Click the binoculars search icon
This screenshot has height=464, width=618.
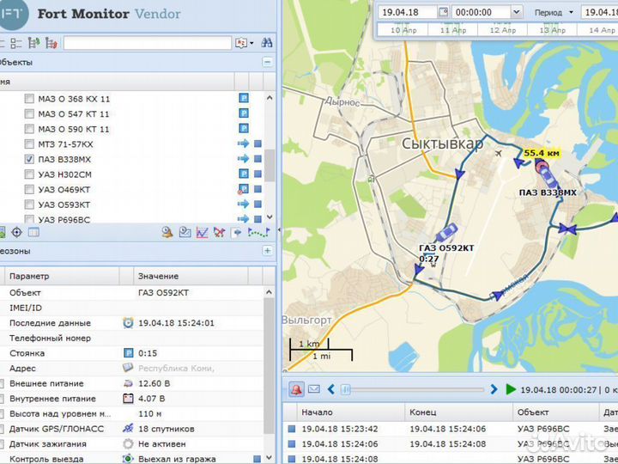pyautogui.click(x=267, y=42)
